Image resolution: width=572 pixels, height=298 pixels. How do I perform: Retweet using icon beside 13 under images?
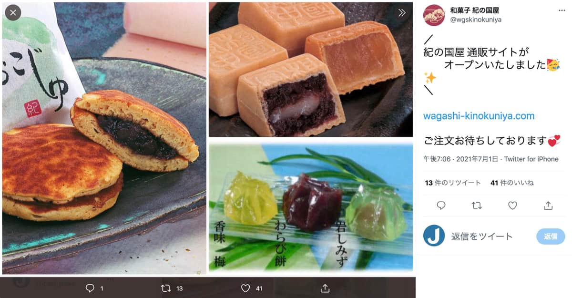click(166, 288)
